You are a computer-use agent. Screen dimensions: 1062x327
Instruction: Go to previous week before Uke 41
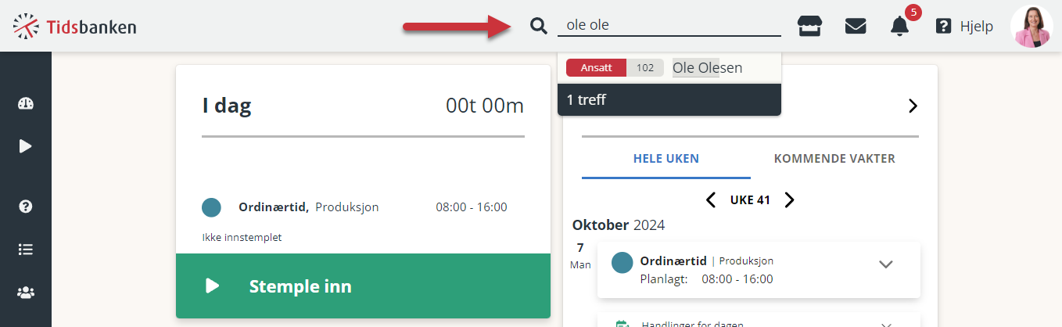point(711,200)
